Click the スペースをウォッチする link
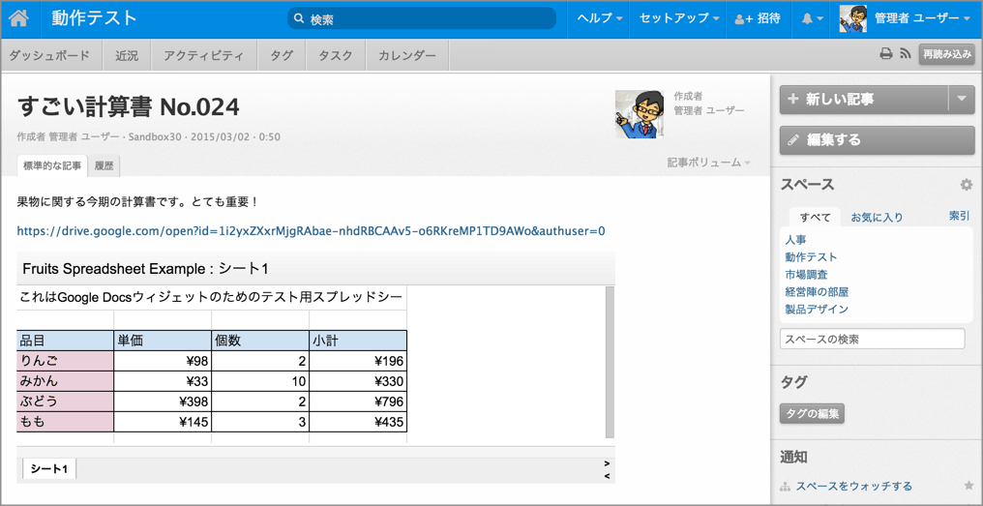 (x=854, y=487)
